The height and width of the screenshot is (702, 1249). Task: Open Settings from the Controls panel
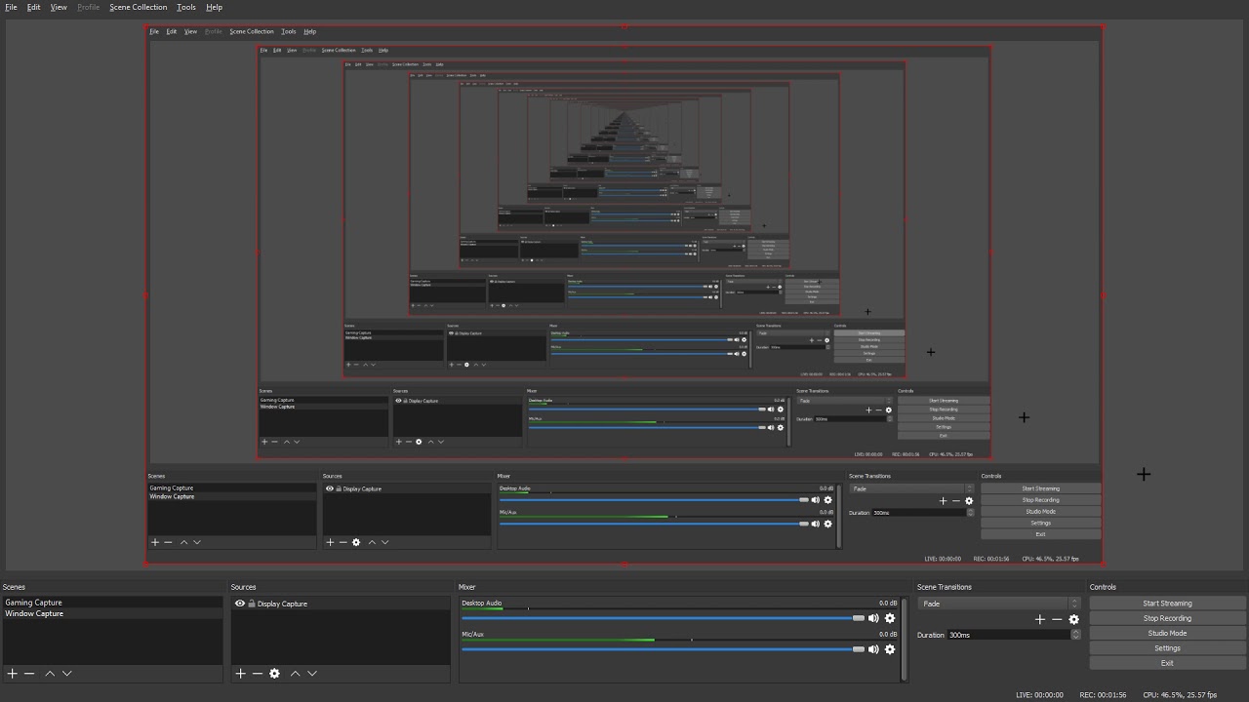(1167, 648)
